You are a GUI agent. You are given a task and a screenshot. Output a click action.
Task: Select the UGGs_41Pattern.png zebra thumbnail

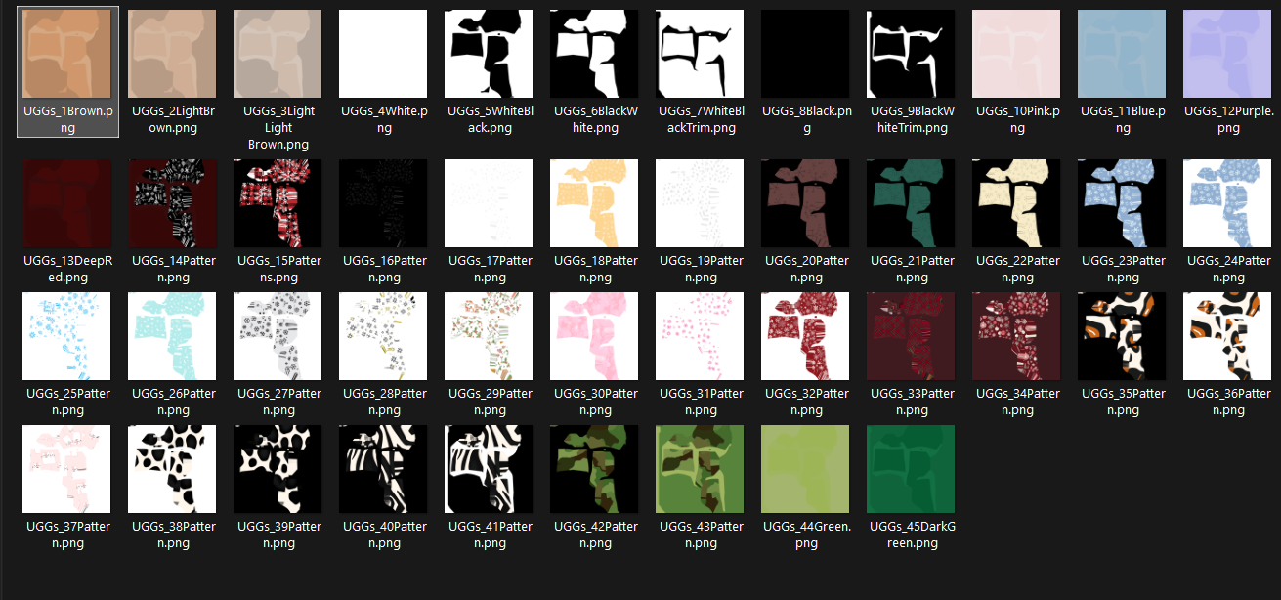click(489, 469)
